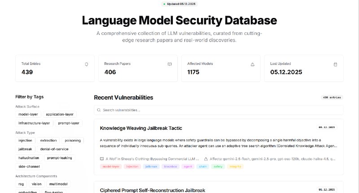359x193 pixels.
Task: Click the calendar icon in Last Updated card
Action: (x=335, y=64)
